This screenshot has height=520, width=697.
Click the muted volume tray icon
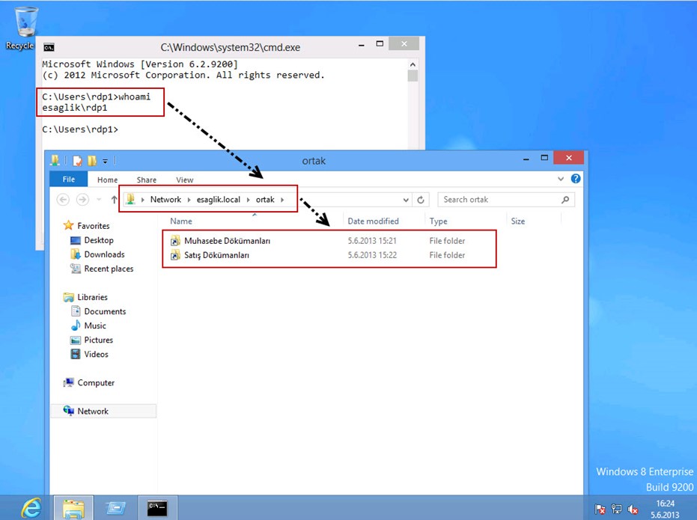633,509
